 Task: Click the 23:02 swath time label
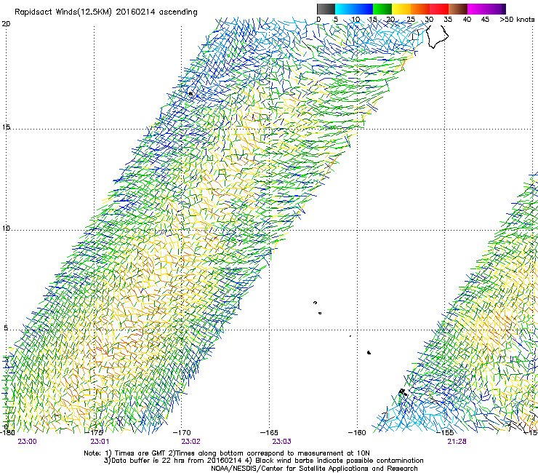tap(190, 442)
